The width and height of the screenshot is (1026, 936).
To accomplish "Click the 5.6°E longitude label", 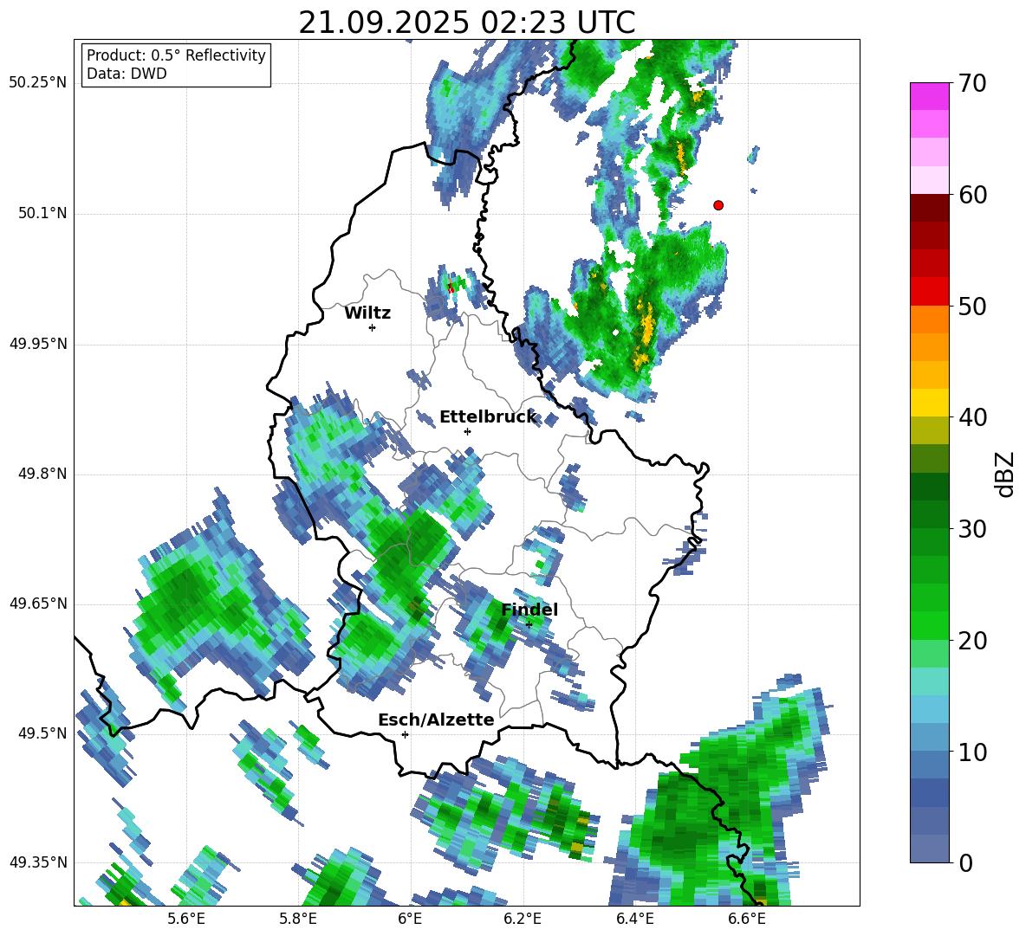I will [x=186, y=919].
